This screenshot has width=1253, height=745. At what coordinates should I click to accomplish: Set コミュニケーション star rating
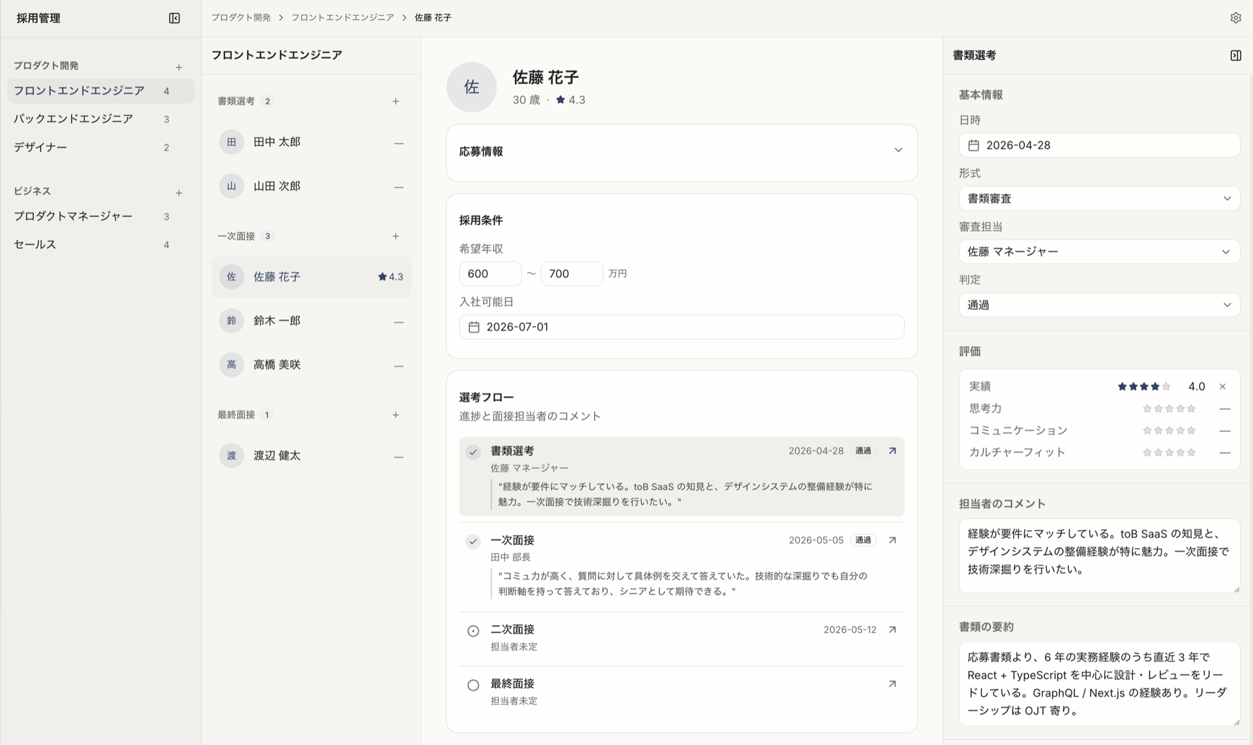[1169, 431]
